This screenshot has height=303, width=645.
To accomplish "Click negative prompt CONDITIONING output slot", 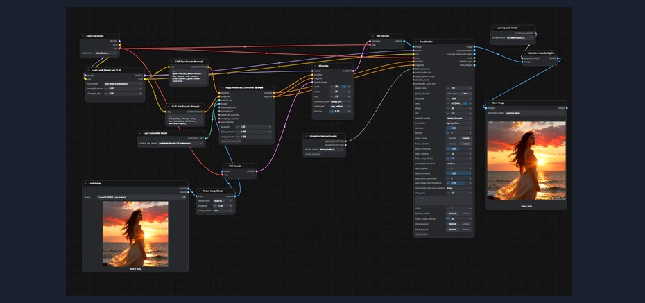I will coord(205,112).
